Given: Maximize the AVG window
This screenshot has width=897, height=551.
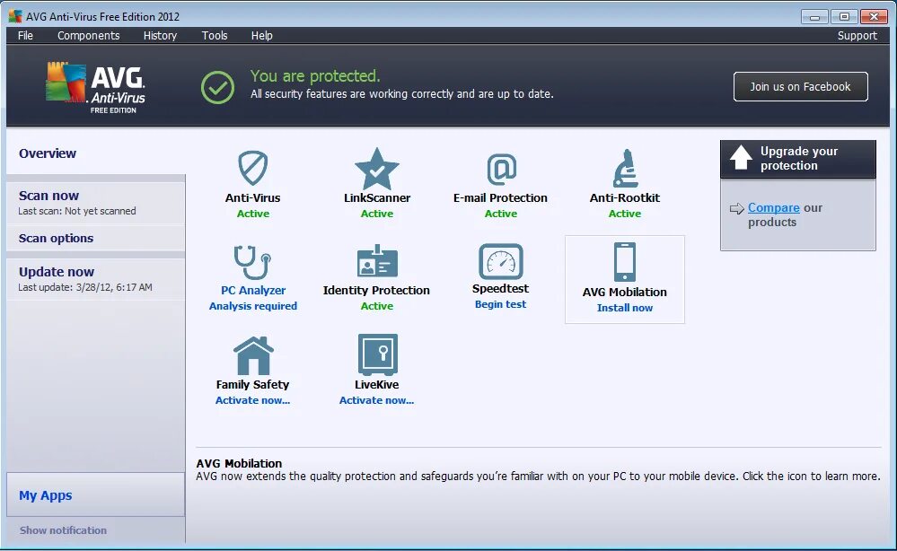Looking at the screenshot, I should pyautogui.click(x=844, y=16).
